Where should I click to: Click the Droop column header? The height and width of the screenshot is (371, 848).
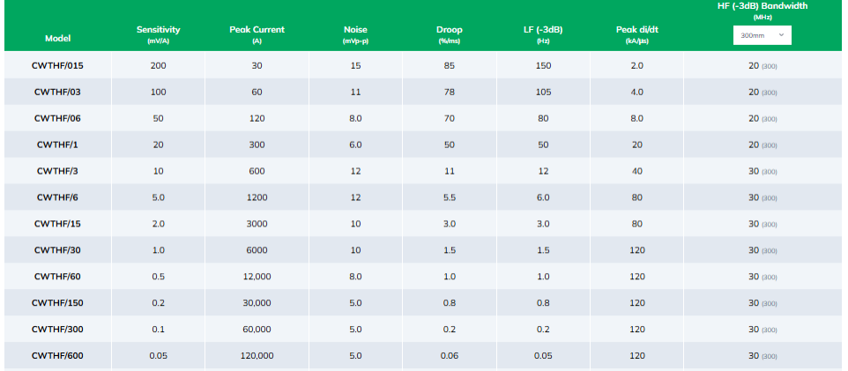pyautogui.click(x=449, y=30)
